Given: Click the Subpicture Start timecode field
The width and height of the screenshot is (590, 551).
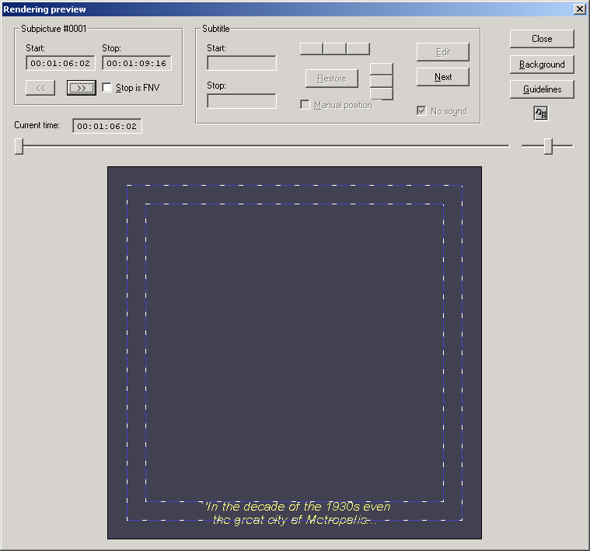Looking at the screenshot, I should pyautogui.click(x=60, y=64).
